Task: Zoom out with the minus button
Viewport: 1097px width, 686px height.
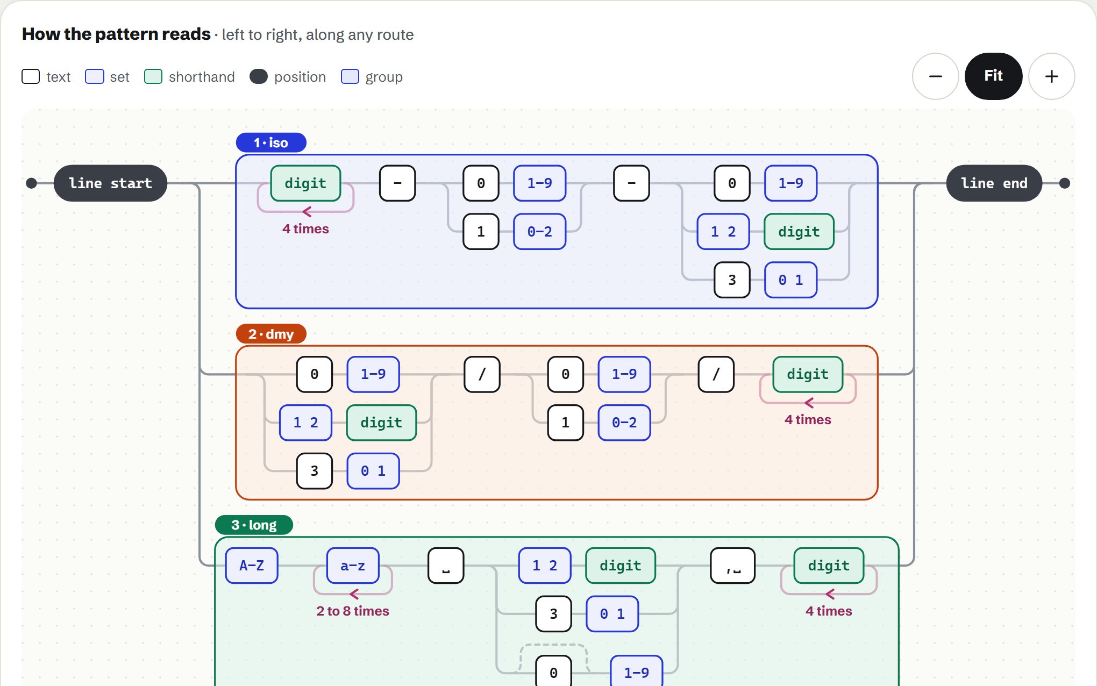Action: click(x=935, y=76)
